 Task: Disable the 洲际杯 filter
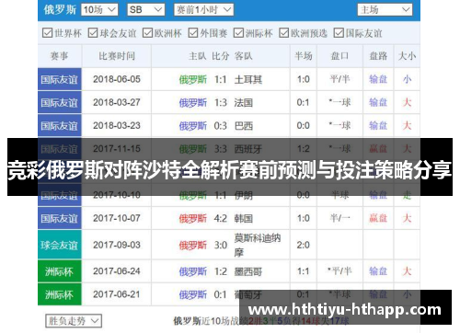tap(238, 32)
